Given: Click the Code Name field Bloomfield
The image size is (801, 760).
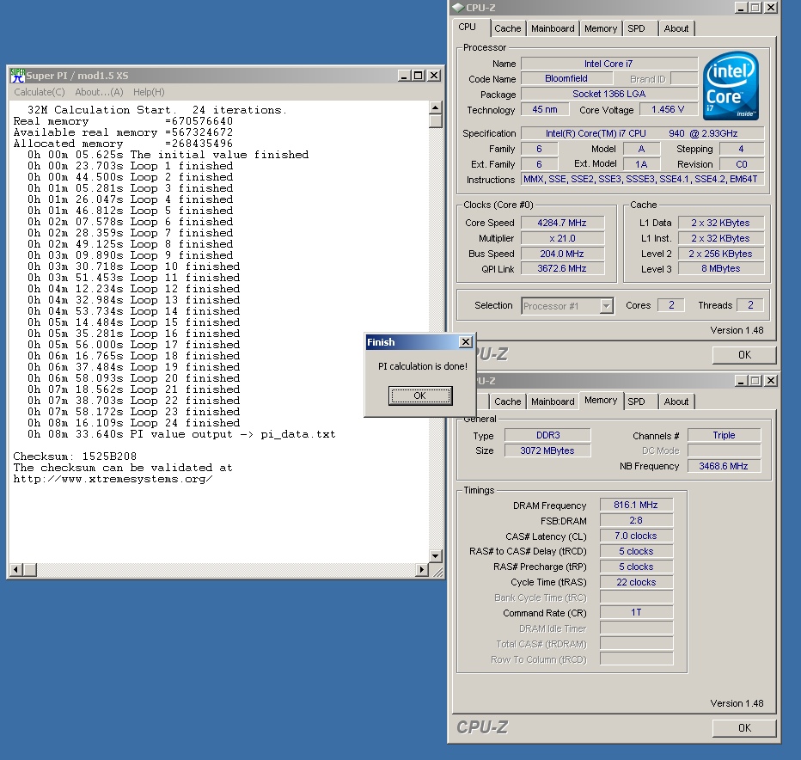Looking at the screenshot, I should pos(566,79).
